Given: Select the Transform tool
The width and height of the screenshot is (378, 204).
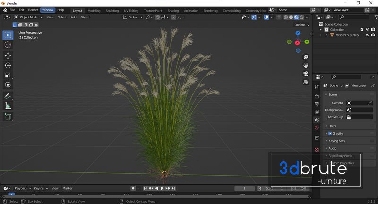Looking at the screenshot, I should pos(8,85).
